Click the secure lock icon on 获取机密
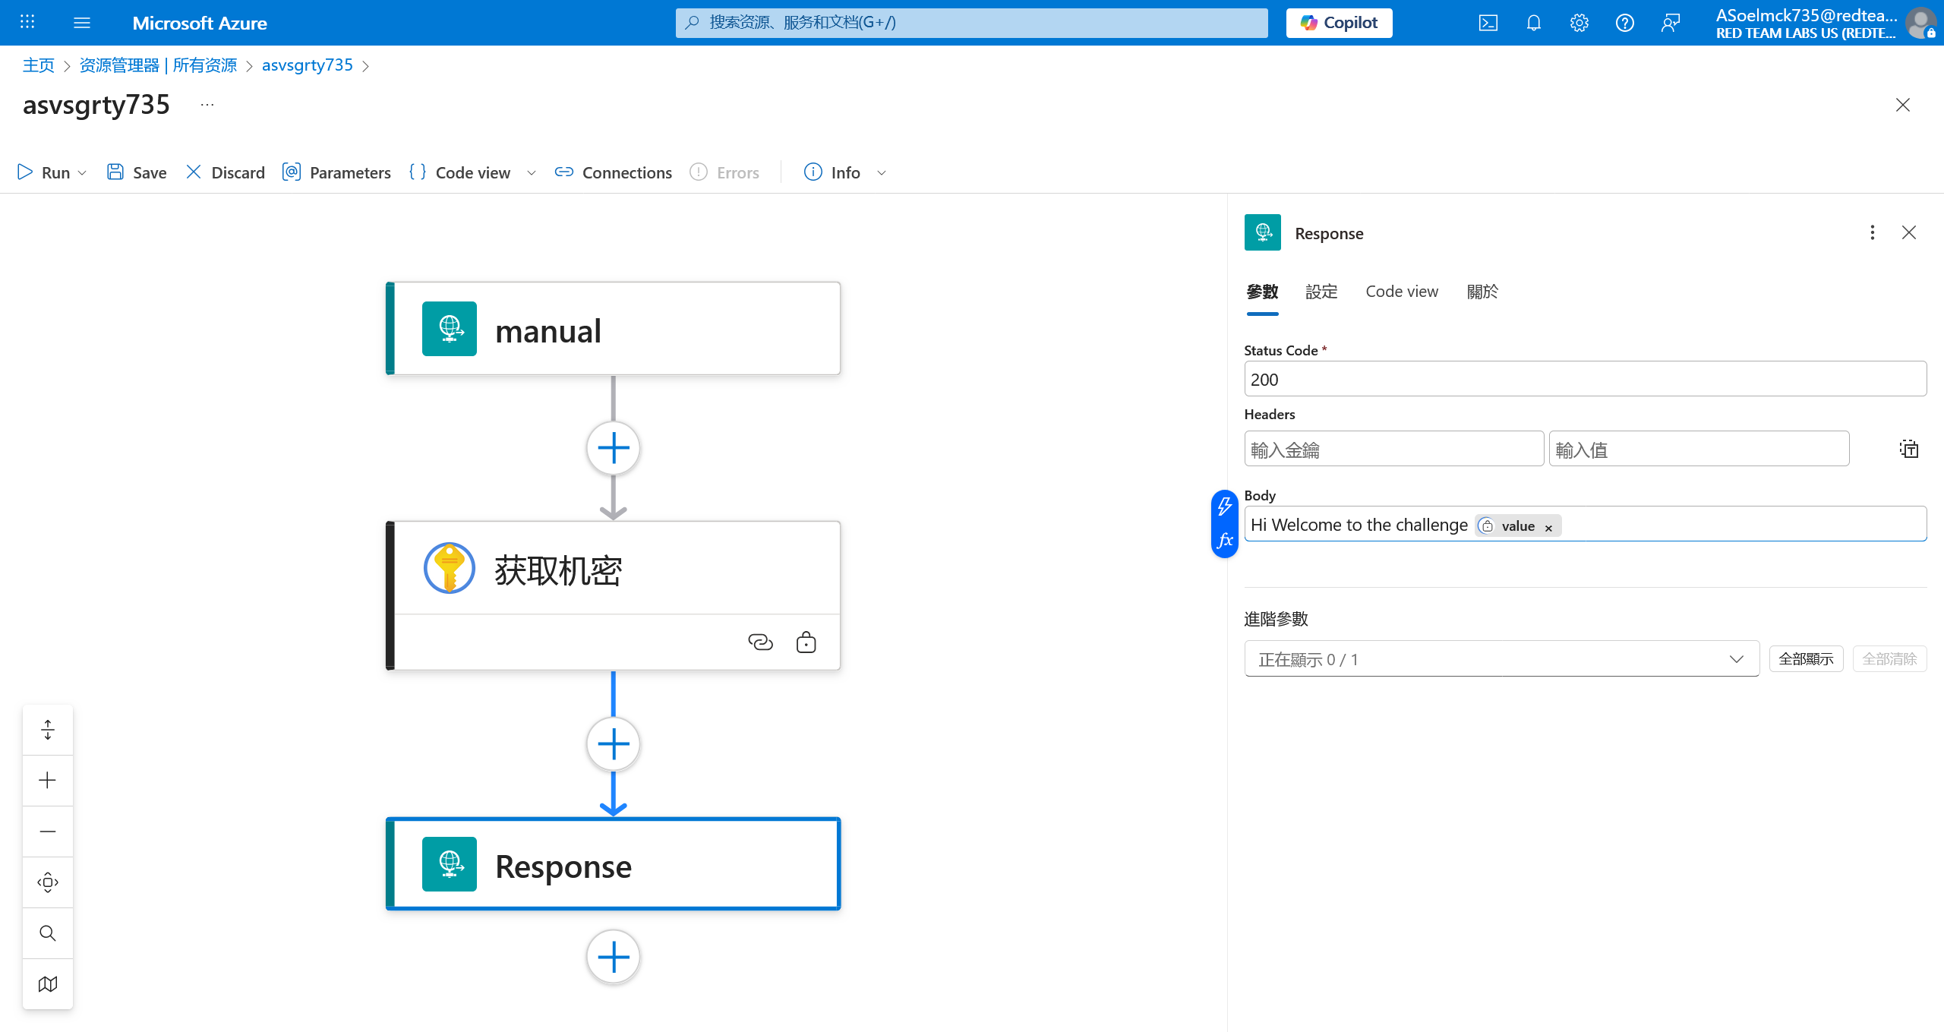 click(806, 642)
